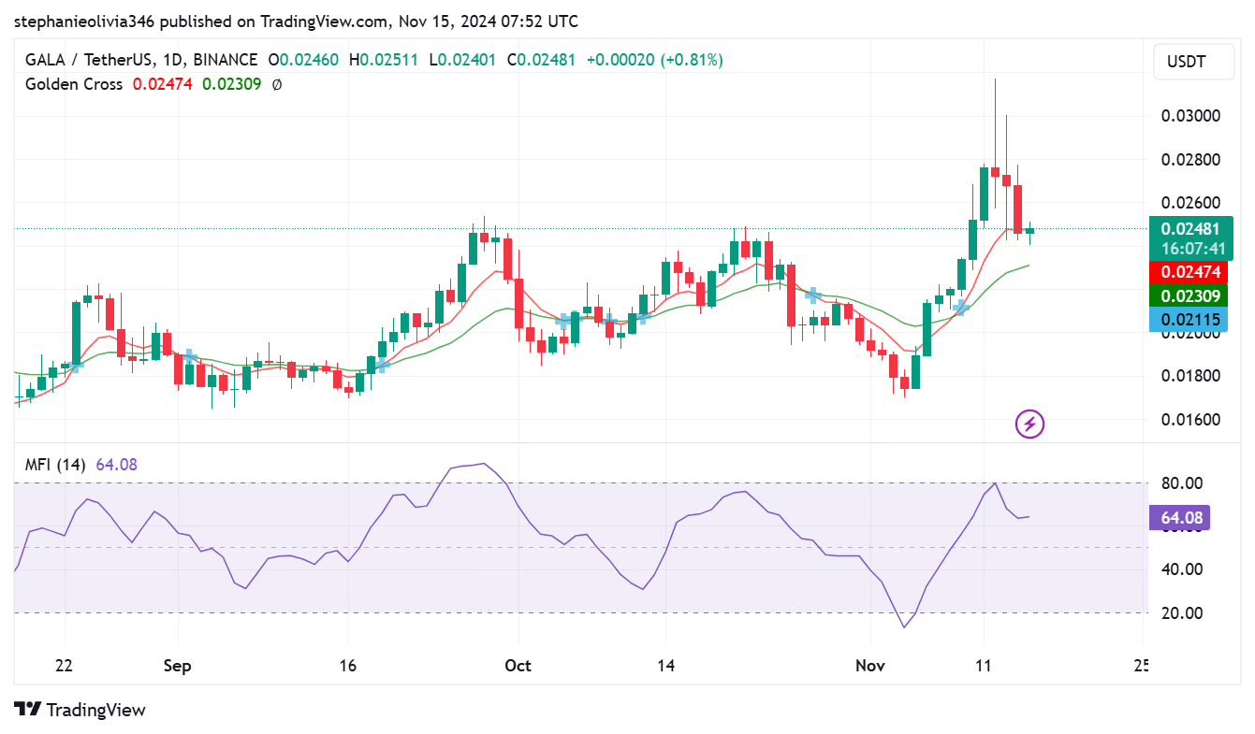
Task: Click the 20.00 MFI scale value
Action: [1182, 613]
